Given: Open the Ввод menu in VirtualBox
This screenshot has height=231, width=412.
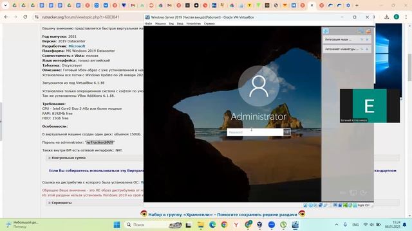Looking at the screenshot, I should tap(180, 24).
